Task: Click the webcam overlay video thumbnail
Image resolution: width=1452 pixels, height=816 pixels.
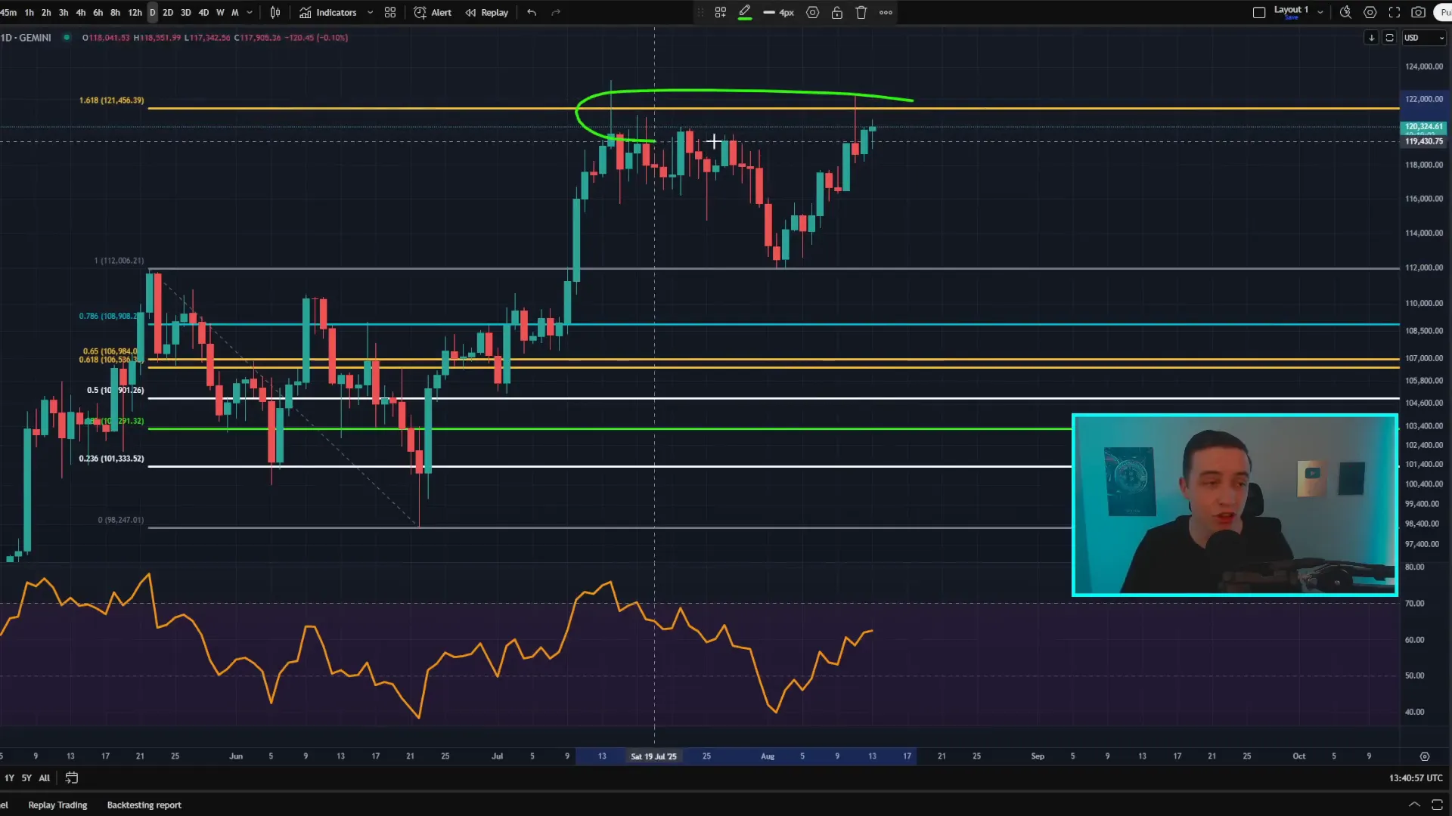Action: (1234, 505)
